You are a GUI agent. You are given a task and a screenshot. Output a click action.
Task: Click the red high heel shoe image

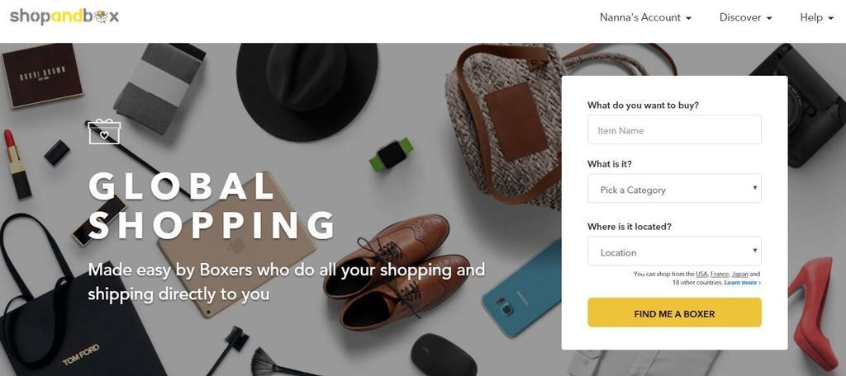click(x=815, y=312)
